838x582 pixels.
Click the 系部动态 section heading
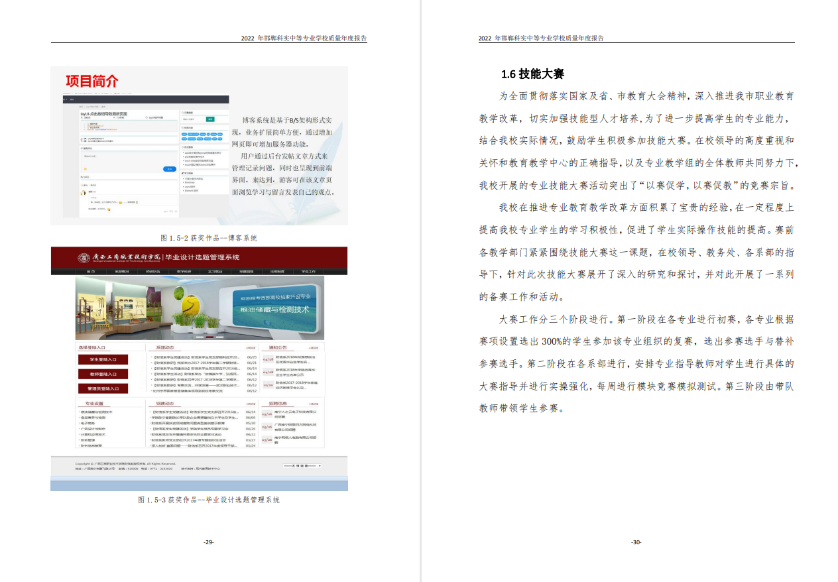pos(164,347)
